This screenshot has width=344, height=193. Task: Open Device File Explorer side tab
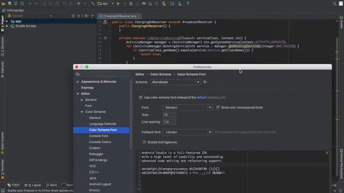pyautogui.click(x=341, y=164)
